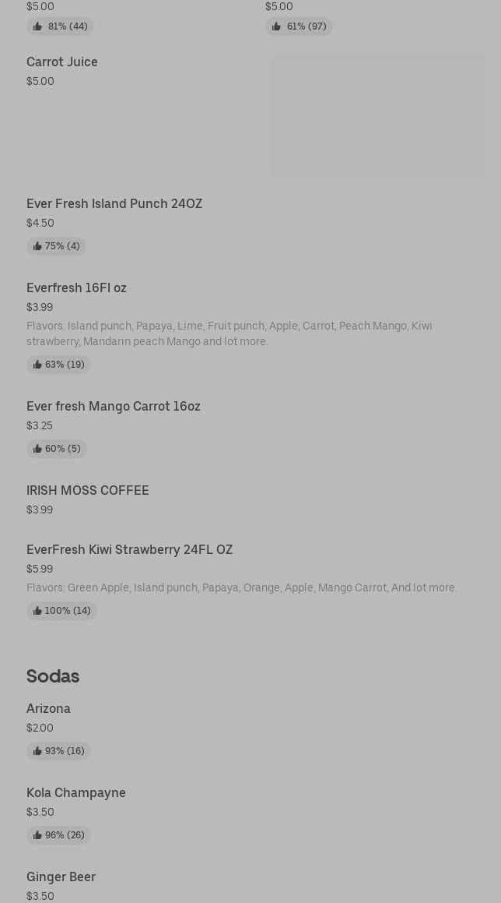Click the Sodas section heading
The height and width of the screenshot is (903, 501).
tap(53, 676)
